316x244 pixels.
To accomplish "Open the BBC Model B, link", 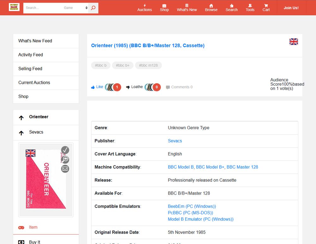I will coord(181,167).
